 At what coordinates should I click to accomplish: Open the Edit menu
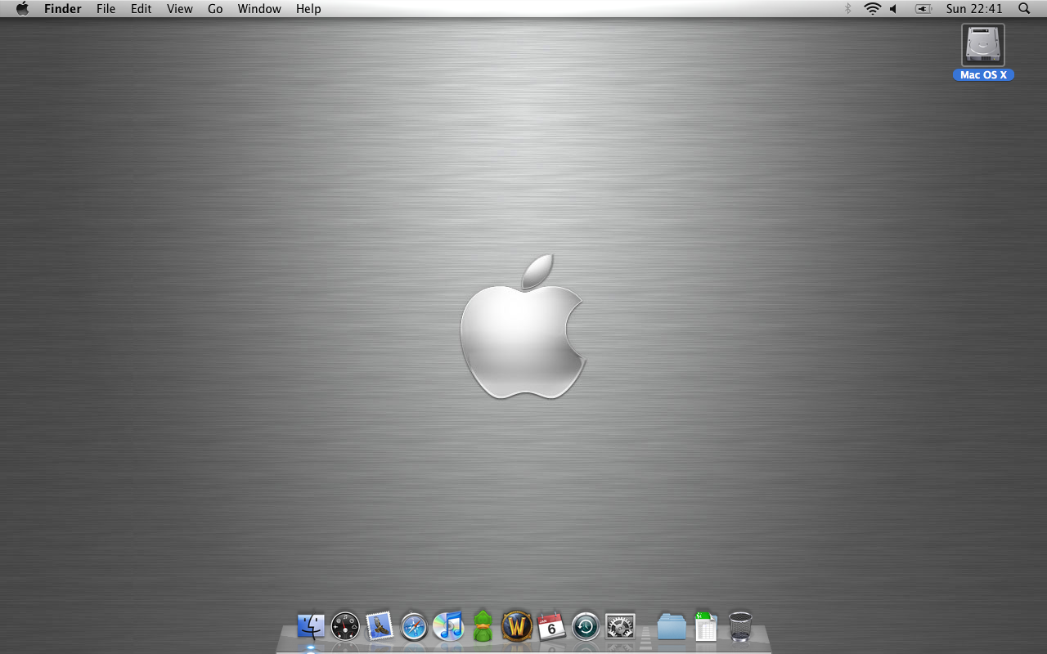(142, 9)
